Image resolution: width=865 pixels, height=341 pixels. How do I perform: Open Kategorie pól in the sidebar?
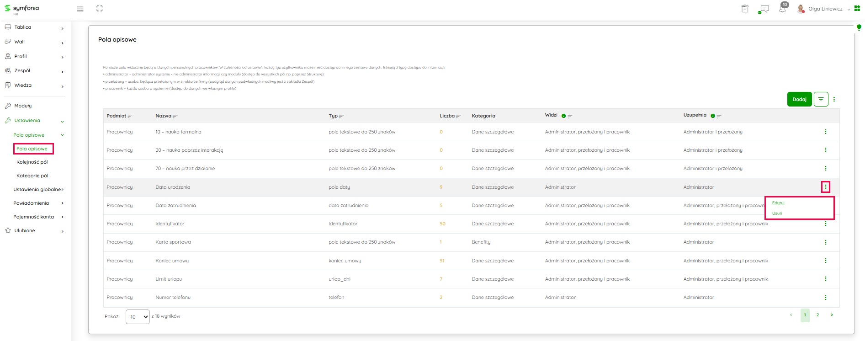click(x=32, y=176)
